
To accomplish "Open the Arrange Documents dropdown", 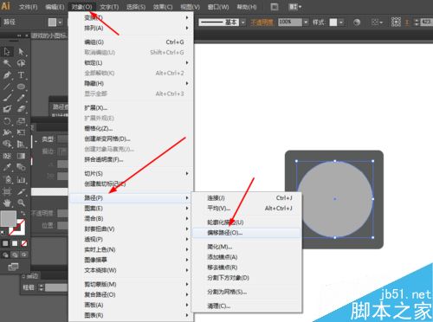I will [x=295, y=6].
